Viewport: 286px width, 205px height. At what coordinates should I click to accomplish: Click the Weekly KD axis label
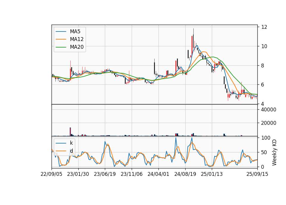274,152
